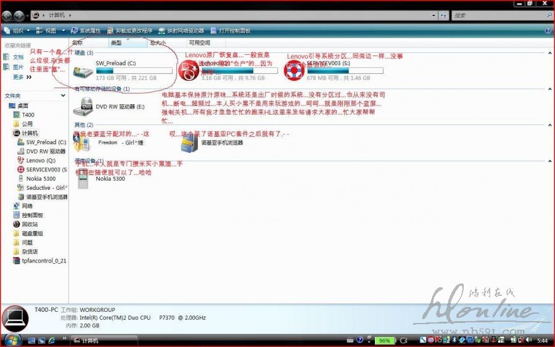Click 系统属性 in the toolbar

(x=86, y=31)
